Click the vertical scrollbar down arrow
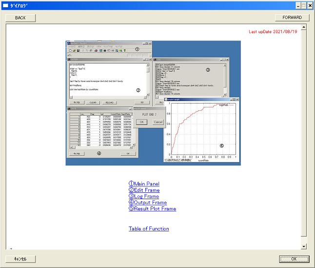This screenshot has height=268, width=315. coord(304,247)
